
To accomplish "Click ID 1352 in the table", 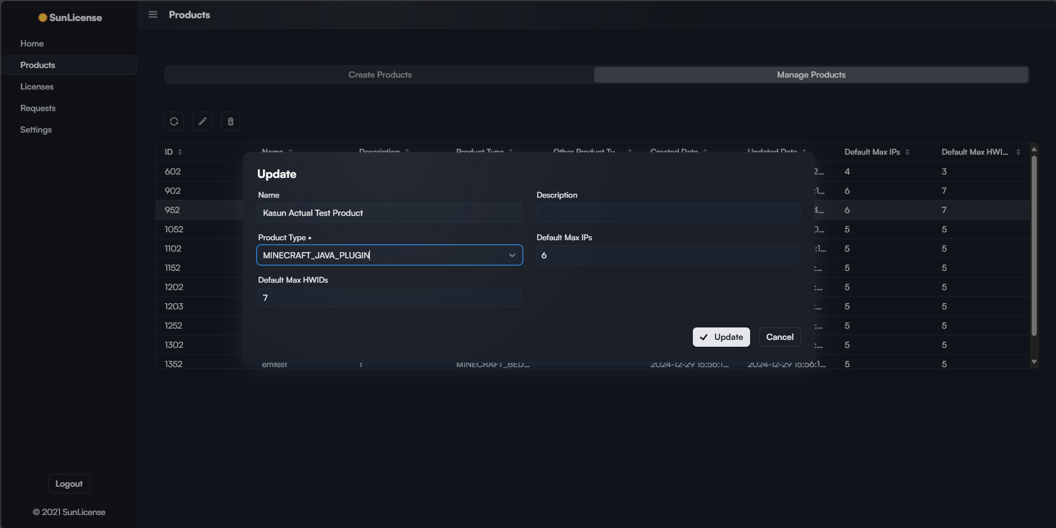I will pos(173,364).
